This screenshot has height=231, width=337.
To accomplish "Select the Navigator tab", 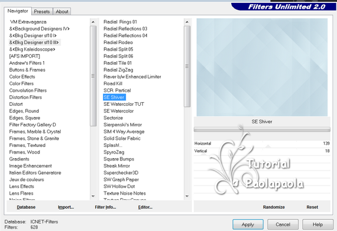I will pos(18,11).
